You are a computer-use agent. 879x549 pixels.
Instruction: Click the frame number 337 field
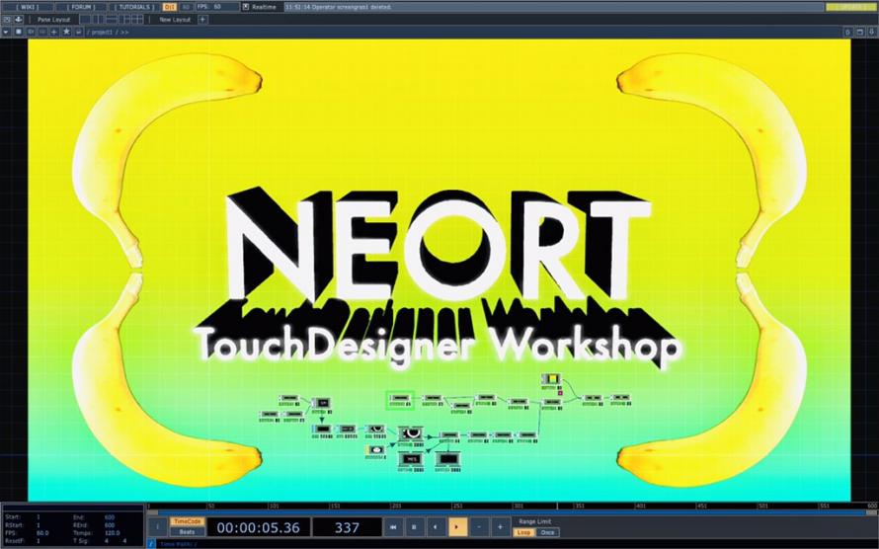pos(347,527)
